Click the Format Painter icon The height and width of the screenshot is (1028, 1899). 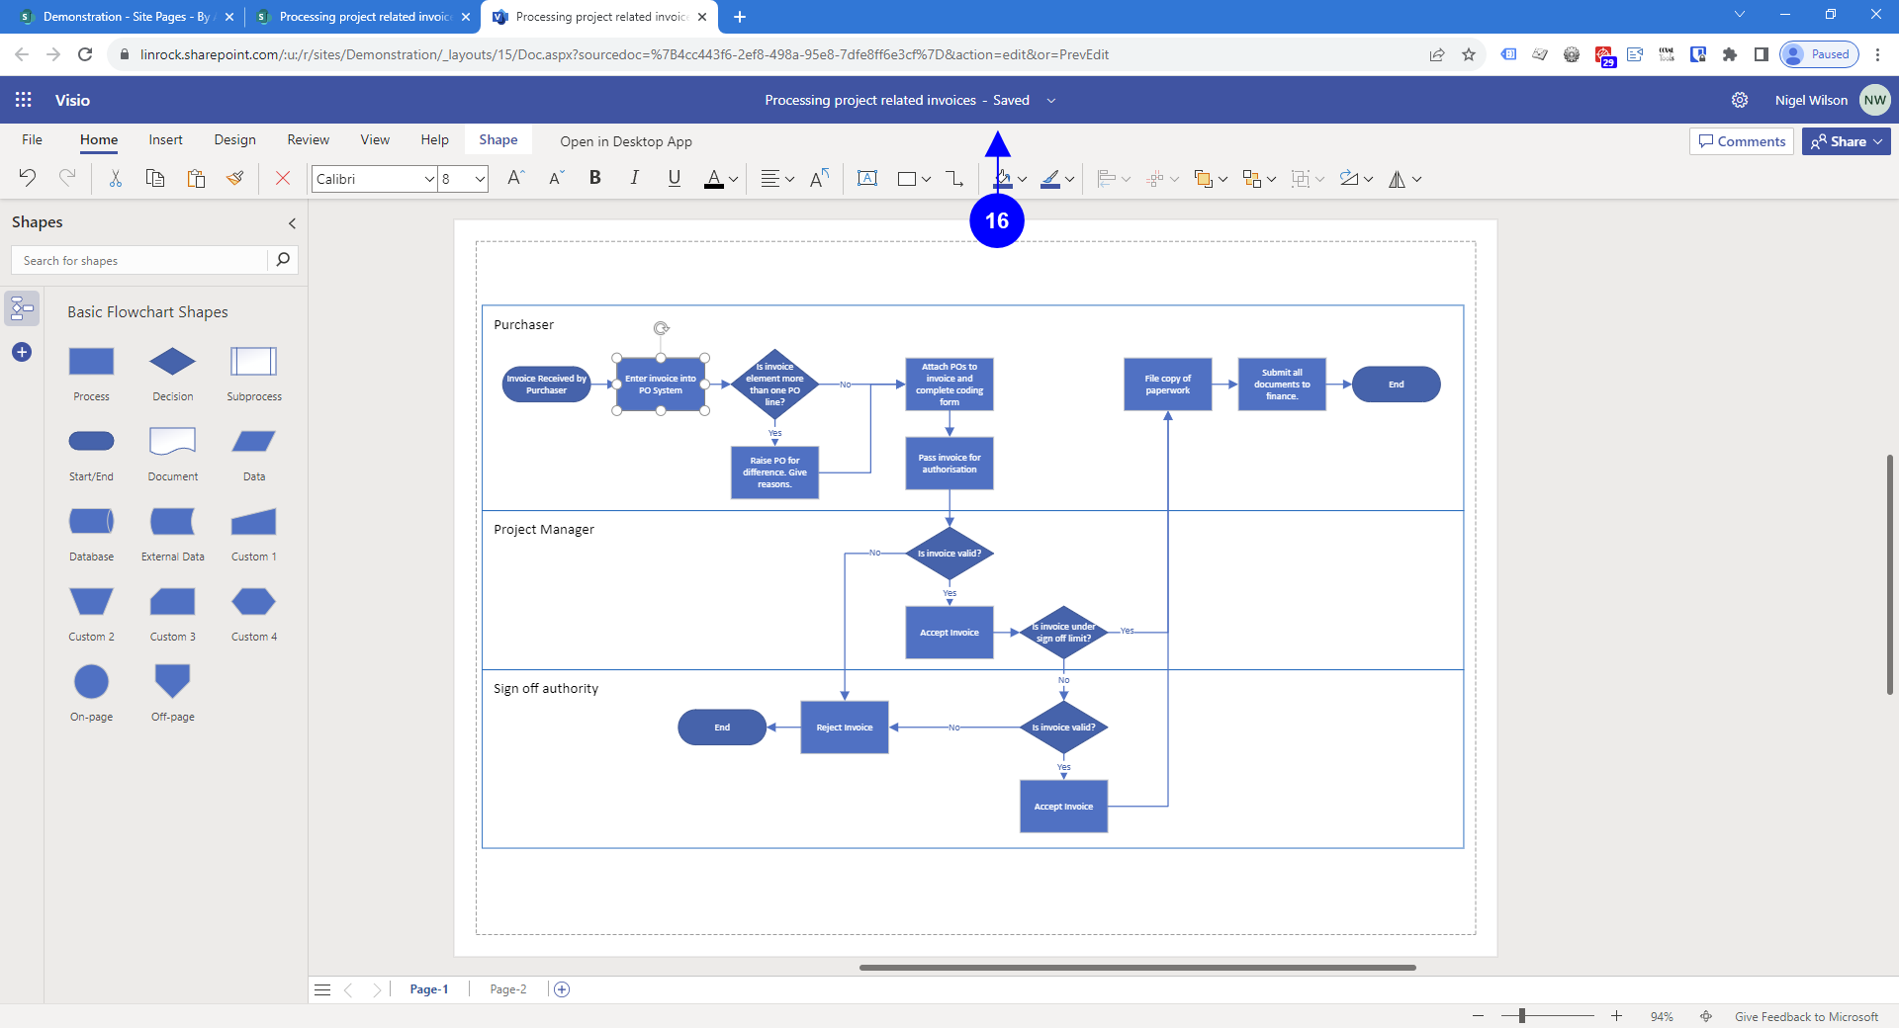(x=235, y=178)
